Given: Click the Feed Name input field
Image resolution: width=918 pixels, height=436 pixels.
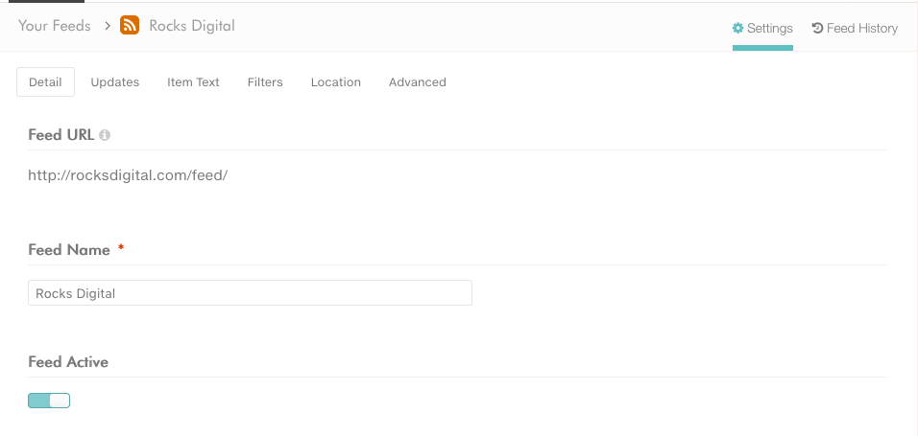Looking at the screenshot, I should coord(250,293).
